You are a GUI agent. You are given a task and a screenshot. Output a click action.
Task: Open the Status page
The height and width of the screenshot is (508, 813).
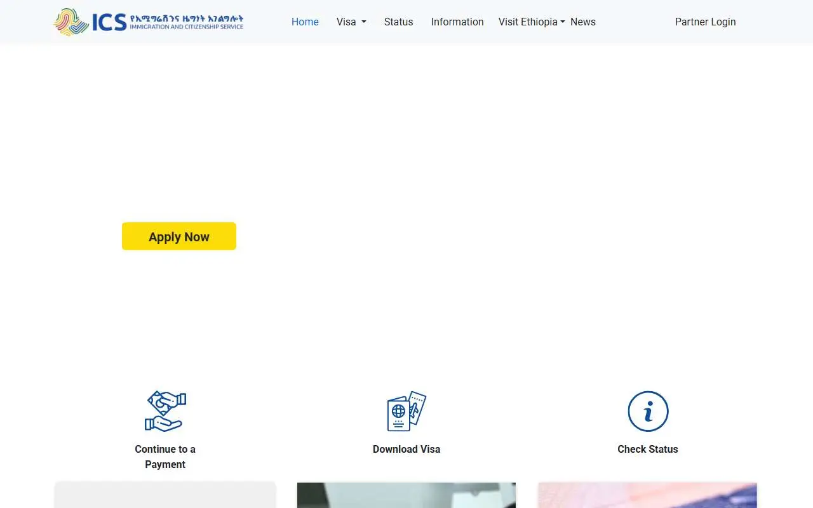tap(398, 22)
